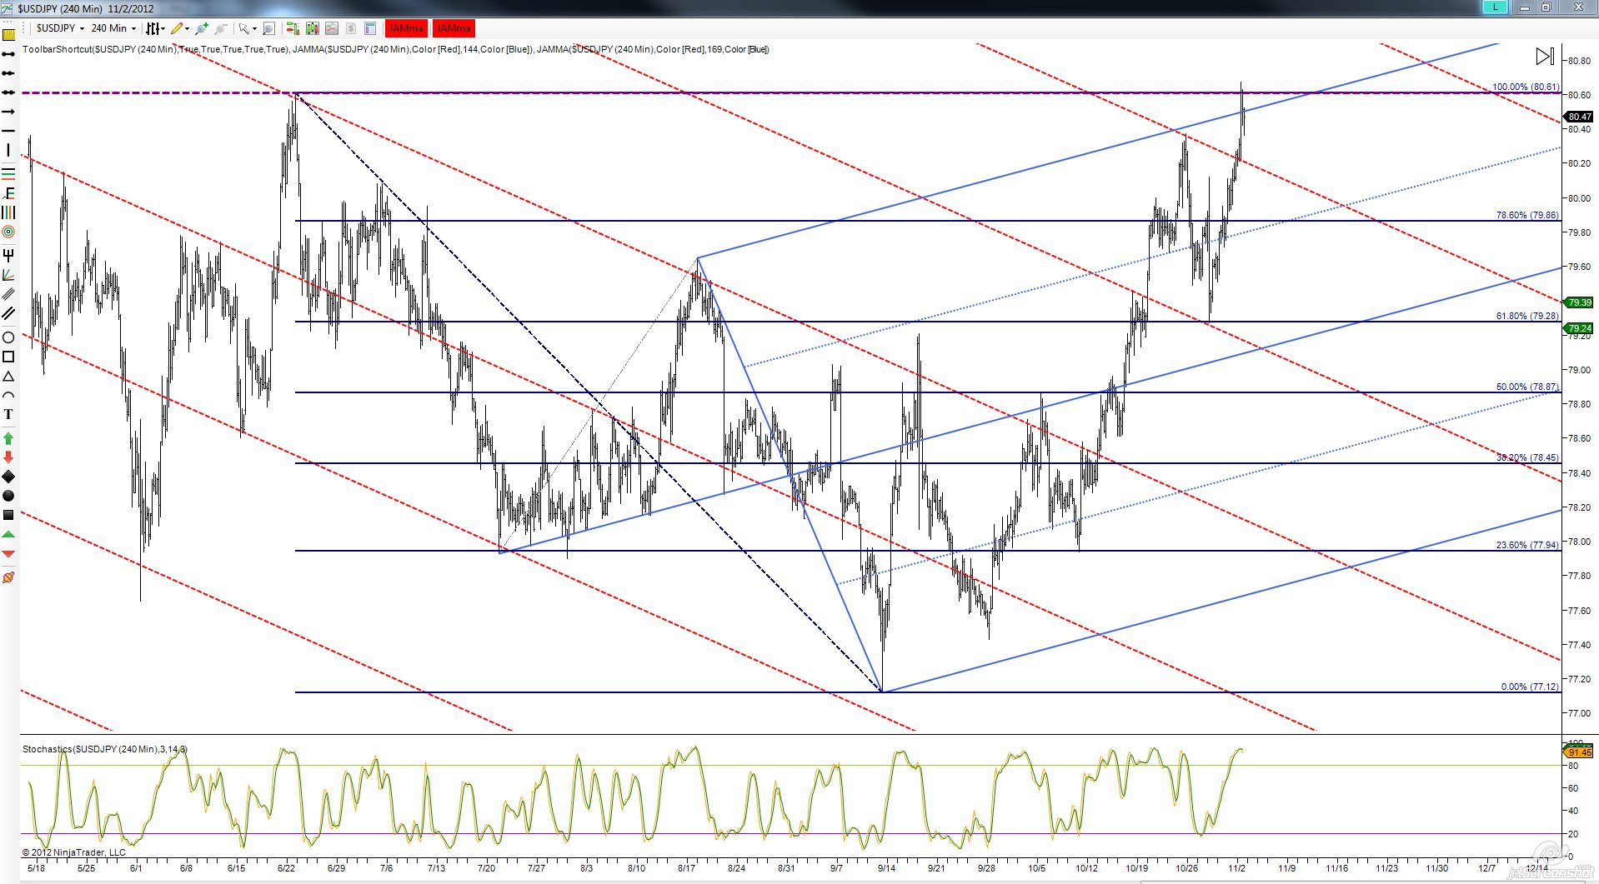1599x884 pixels.
Task: Select the black square marker
Action: coord(8,515)
